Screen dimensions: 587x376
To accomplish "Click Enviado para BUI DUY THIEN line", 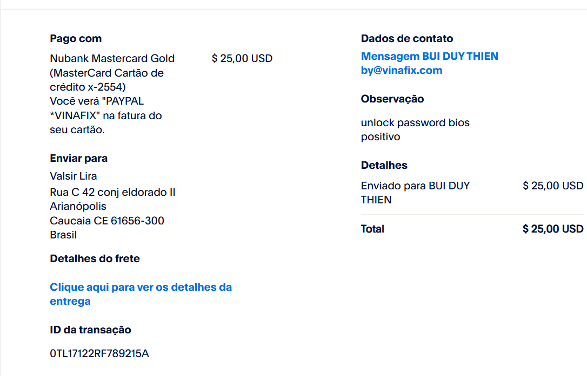I will click(415, 193).
